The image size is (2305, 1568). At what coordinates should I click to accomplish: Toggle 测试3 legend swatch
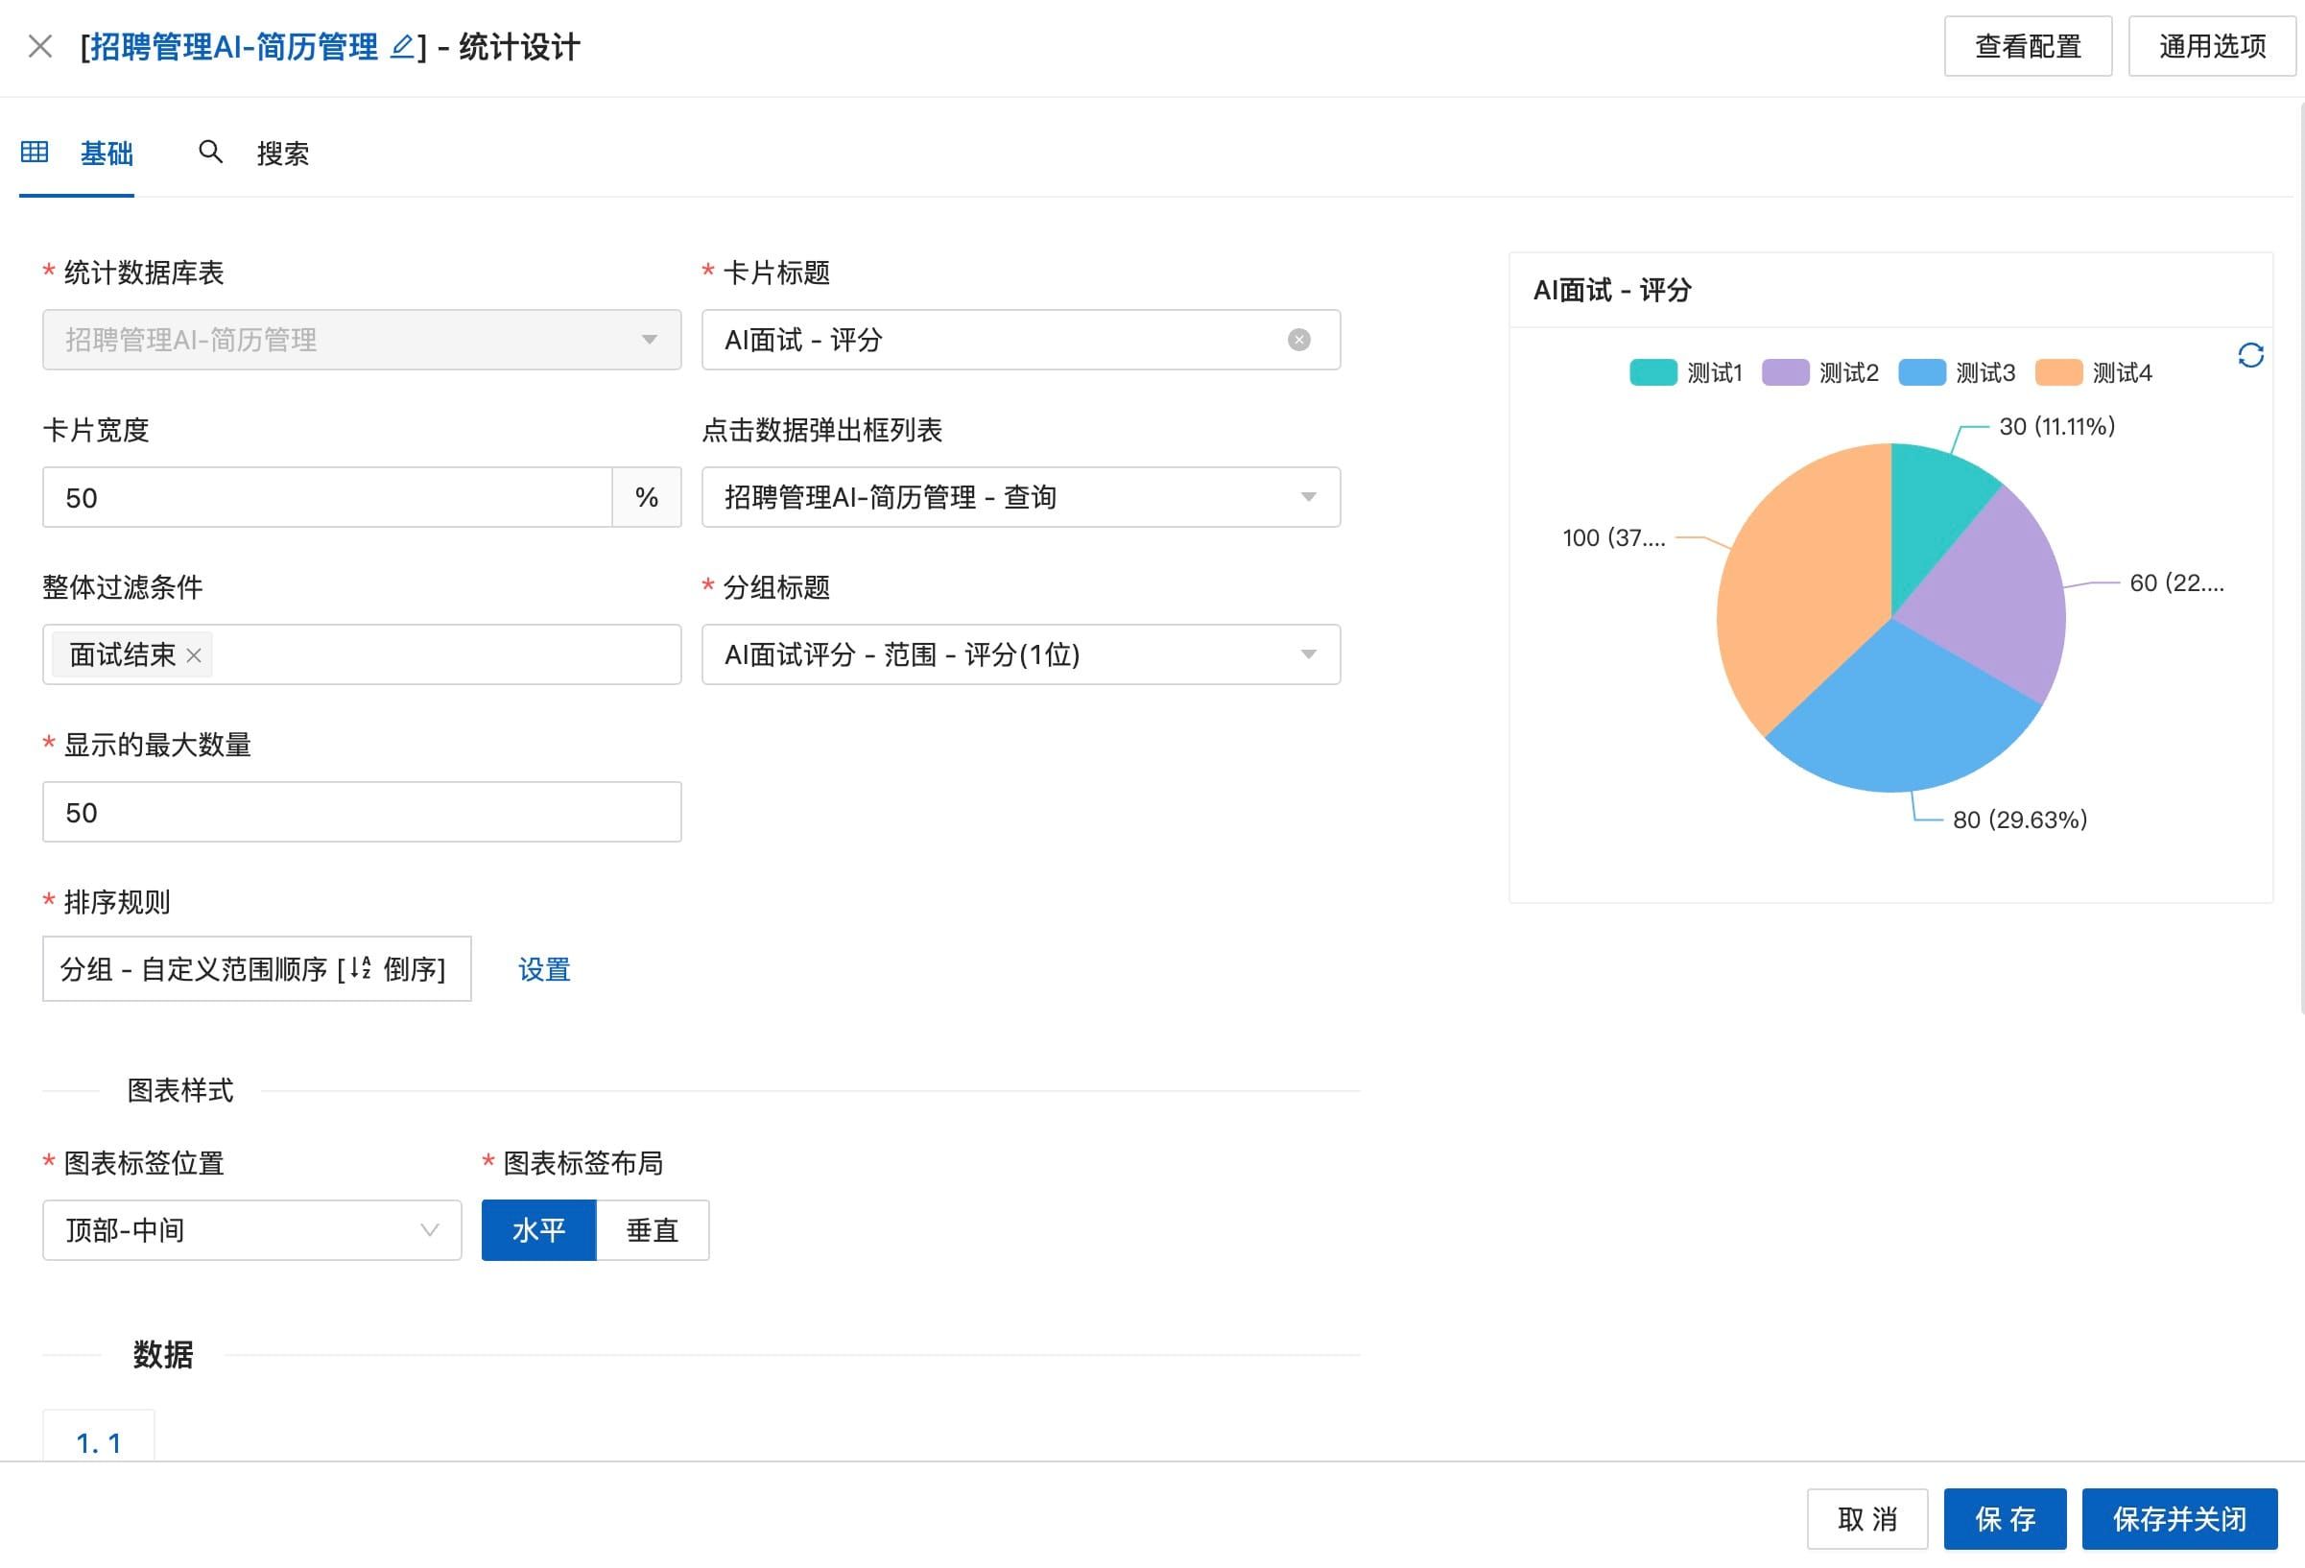(1921, 373)
